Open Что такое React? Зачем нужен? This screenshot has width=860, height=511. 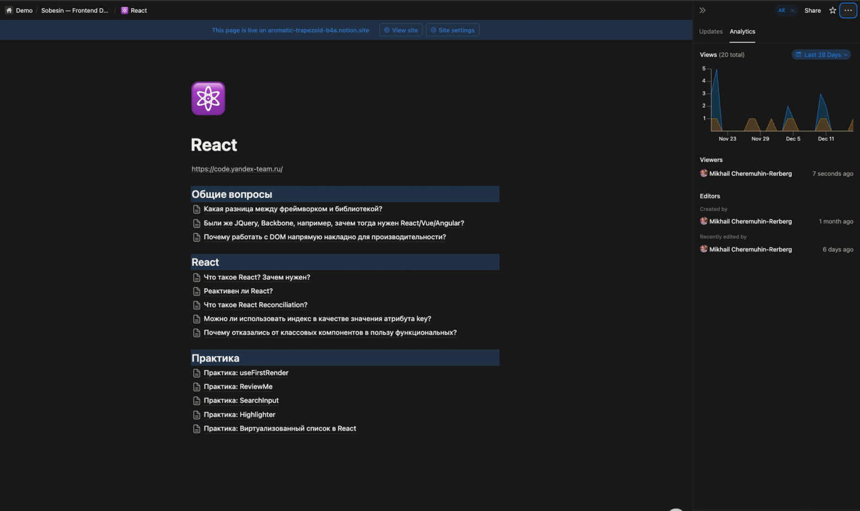coord(257,277)
